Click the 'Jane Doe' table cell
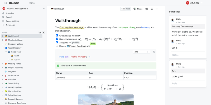 pyautogui.click(x=71, y=77)
